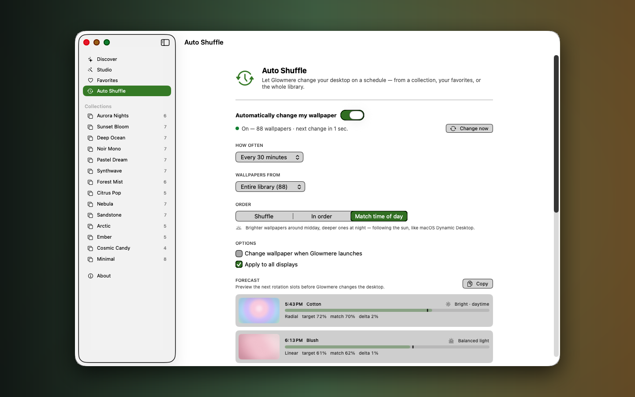
Task: Enable Change wallpaper when Glowmere launches
Action: pyautogui.click(x=239, y=254)
